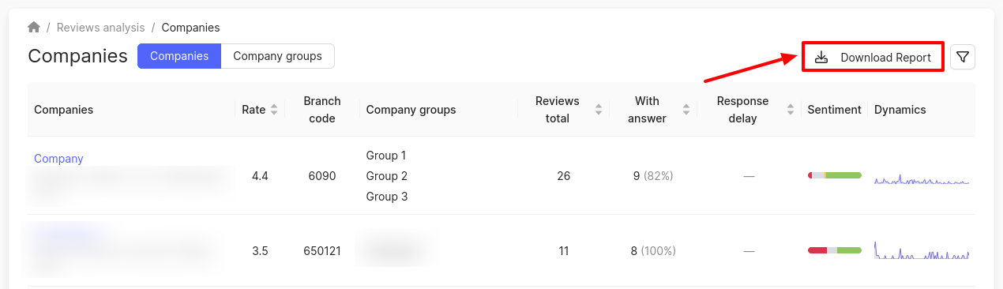Open Reviews analysis breadcrumb link

(100, 28)
